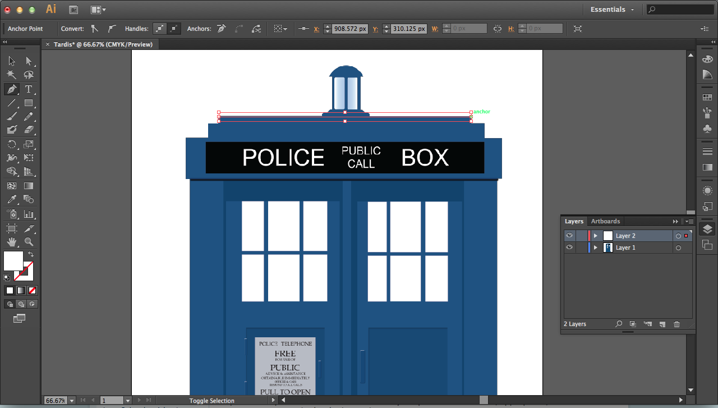718x408 pixels.
Task: Choose the Lasso tool
Action: point(29,75)
